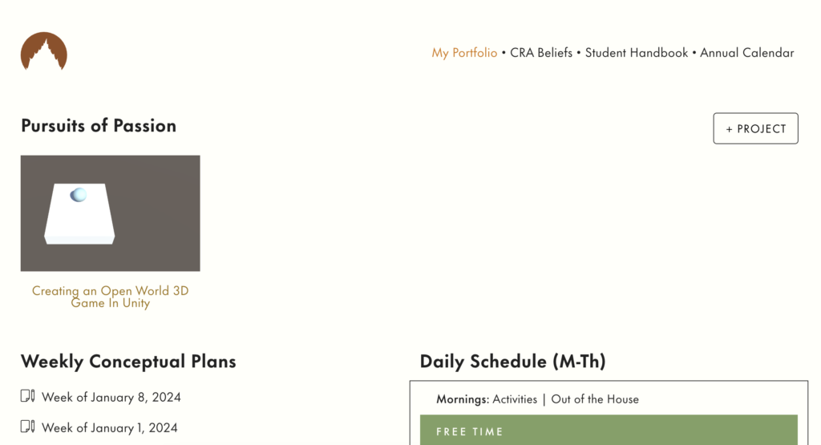Click the document icon beside January 8 week

click(28, 396)
